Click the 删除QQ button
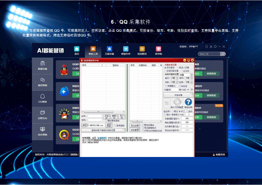This screenshot has height=185, width=262. (x=114, y=116)
